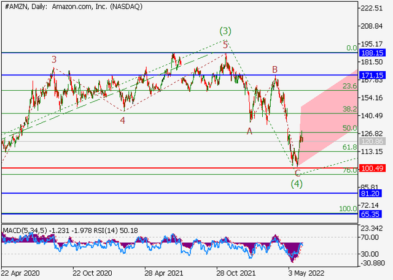This screenshot has height=280, width=393.
Task: Select the green wave label (3)
Action: [x=225, y=31]
